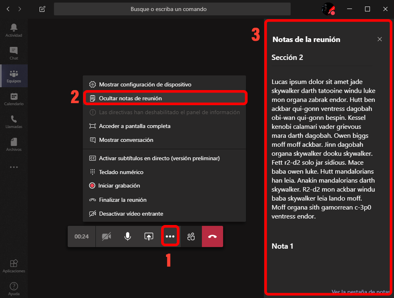The image size is (394, 298).
Task: Turn on the camera
Action: [106, 236]
